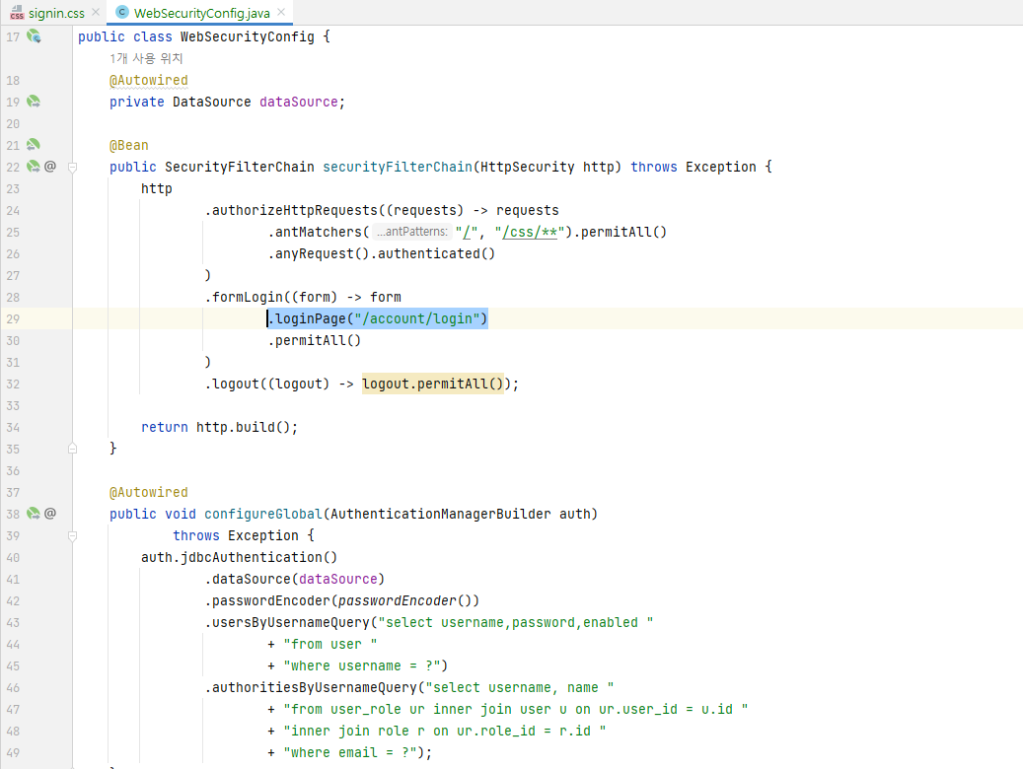The width and height of the screenshot is (1023, 769).
Task: Click the "/css/**" path string
Action: tap(529, 233)
